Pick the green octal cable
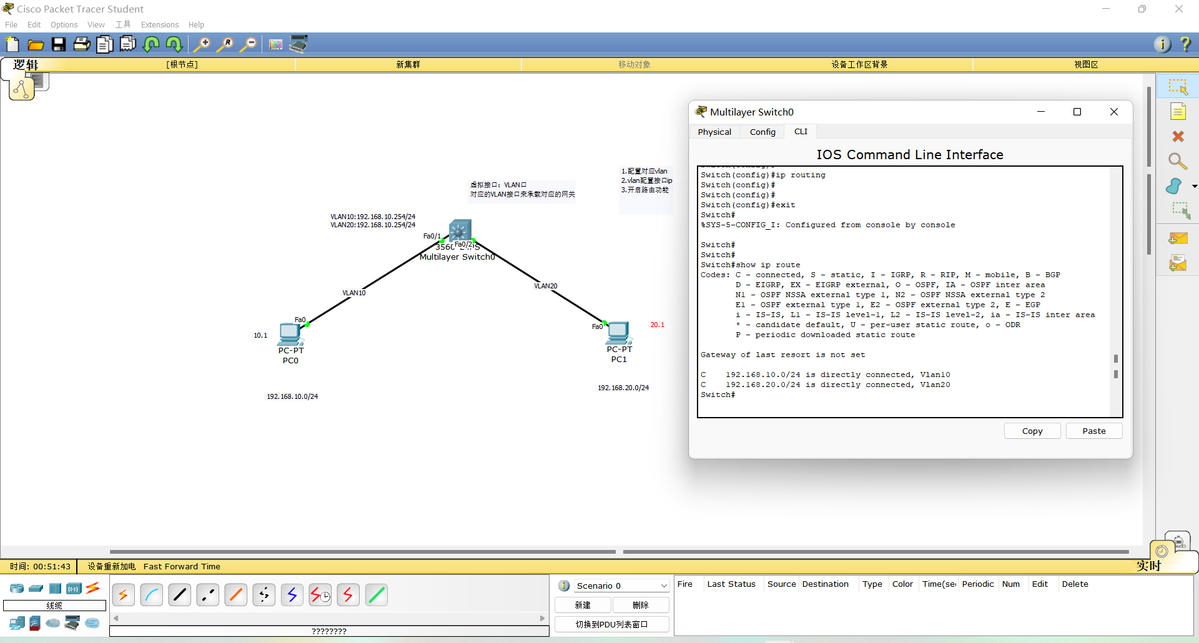Screen dimensions: 1199x643 click(x=377, y=595)
